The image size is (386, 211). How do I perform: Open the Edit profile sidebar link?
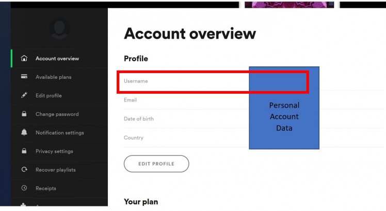[x=49, y=95]
